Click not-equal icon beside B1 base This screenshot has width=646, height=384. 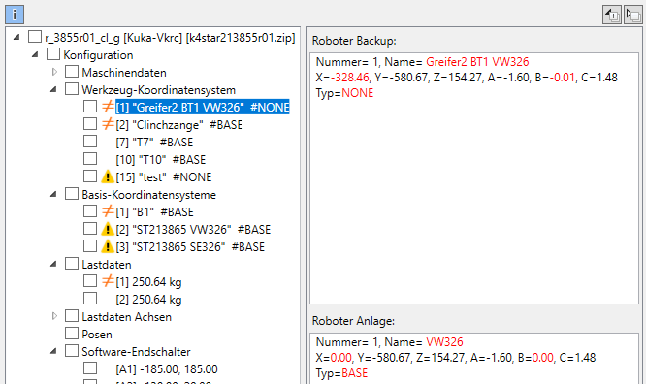point(108,211)
